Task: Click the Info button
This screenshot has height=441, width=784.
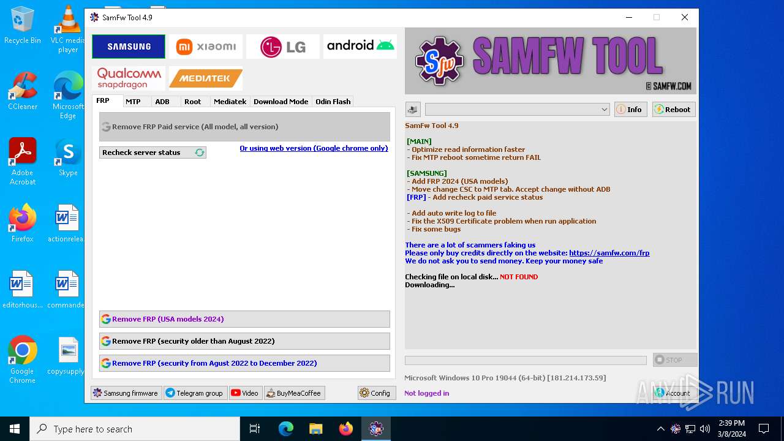Action: (631, 110)
